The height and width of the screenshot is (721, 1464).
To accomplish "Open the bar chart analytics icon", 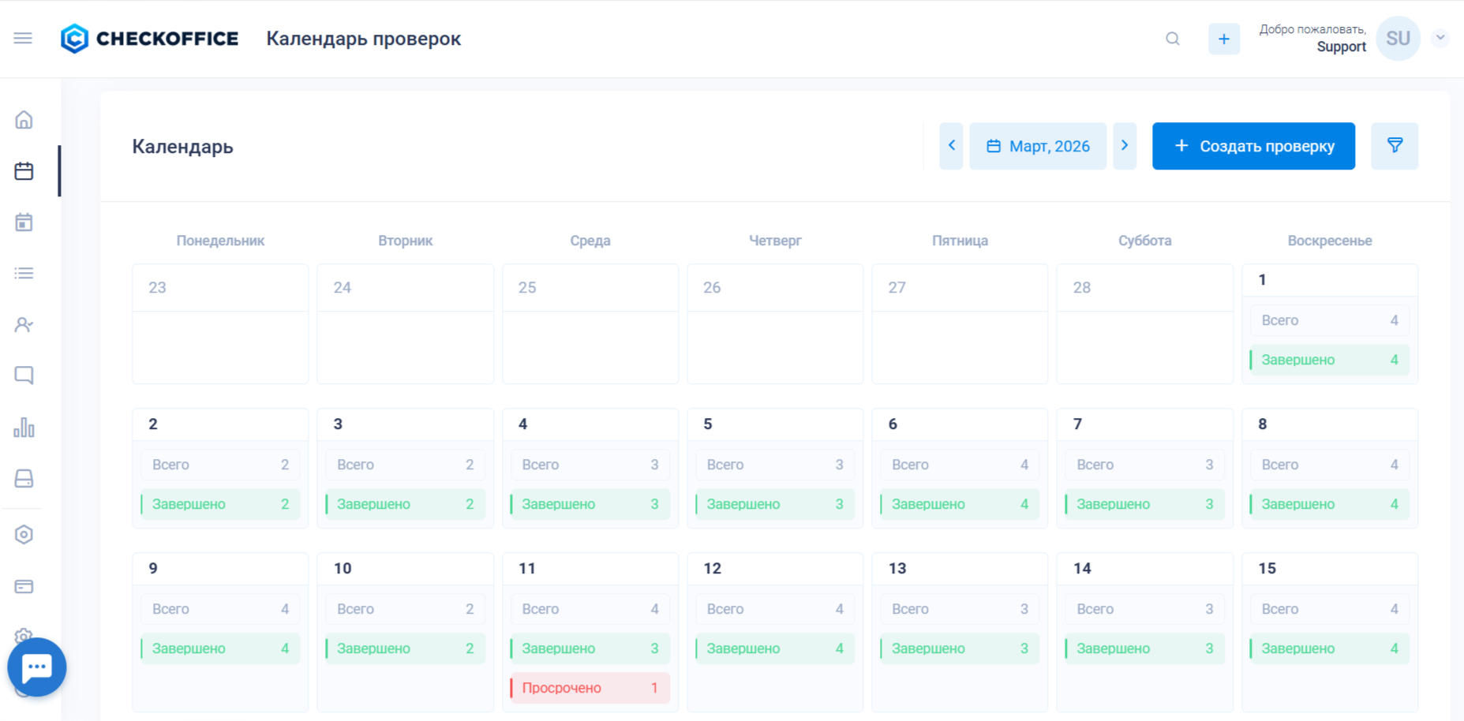I will [x=24, y=428].
